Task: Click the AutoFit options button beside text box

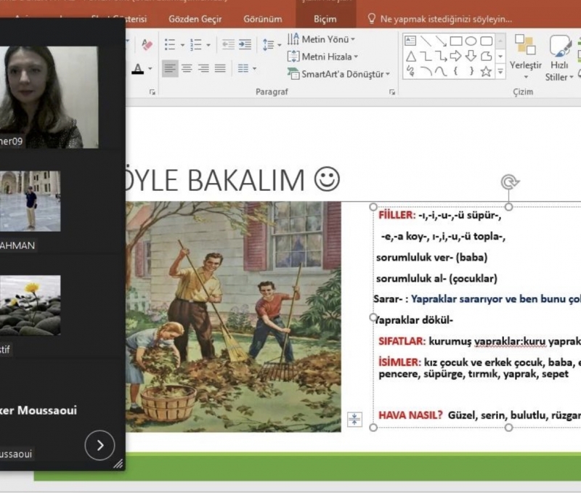Action: click(354, 419)
